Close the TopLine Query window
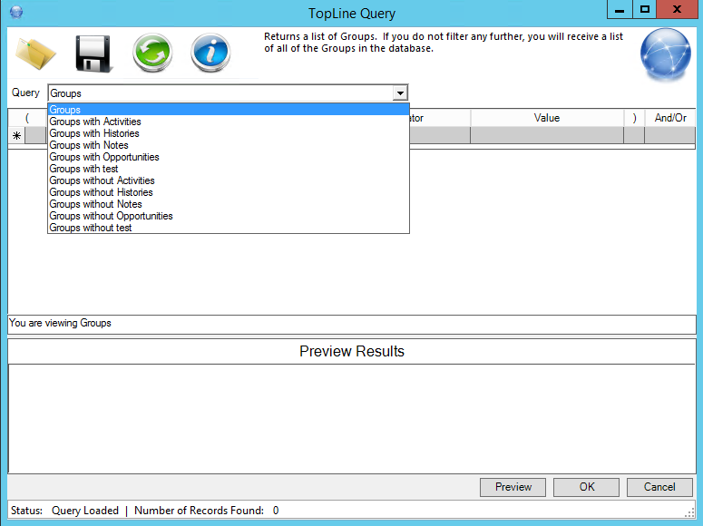 677,9
